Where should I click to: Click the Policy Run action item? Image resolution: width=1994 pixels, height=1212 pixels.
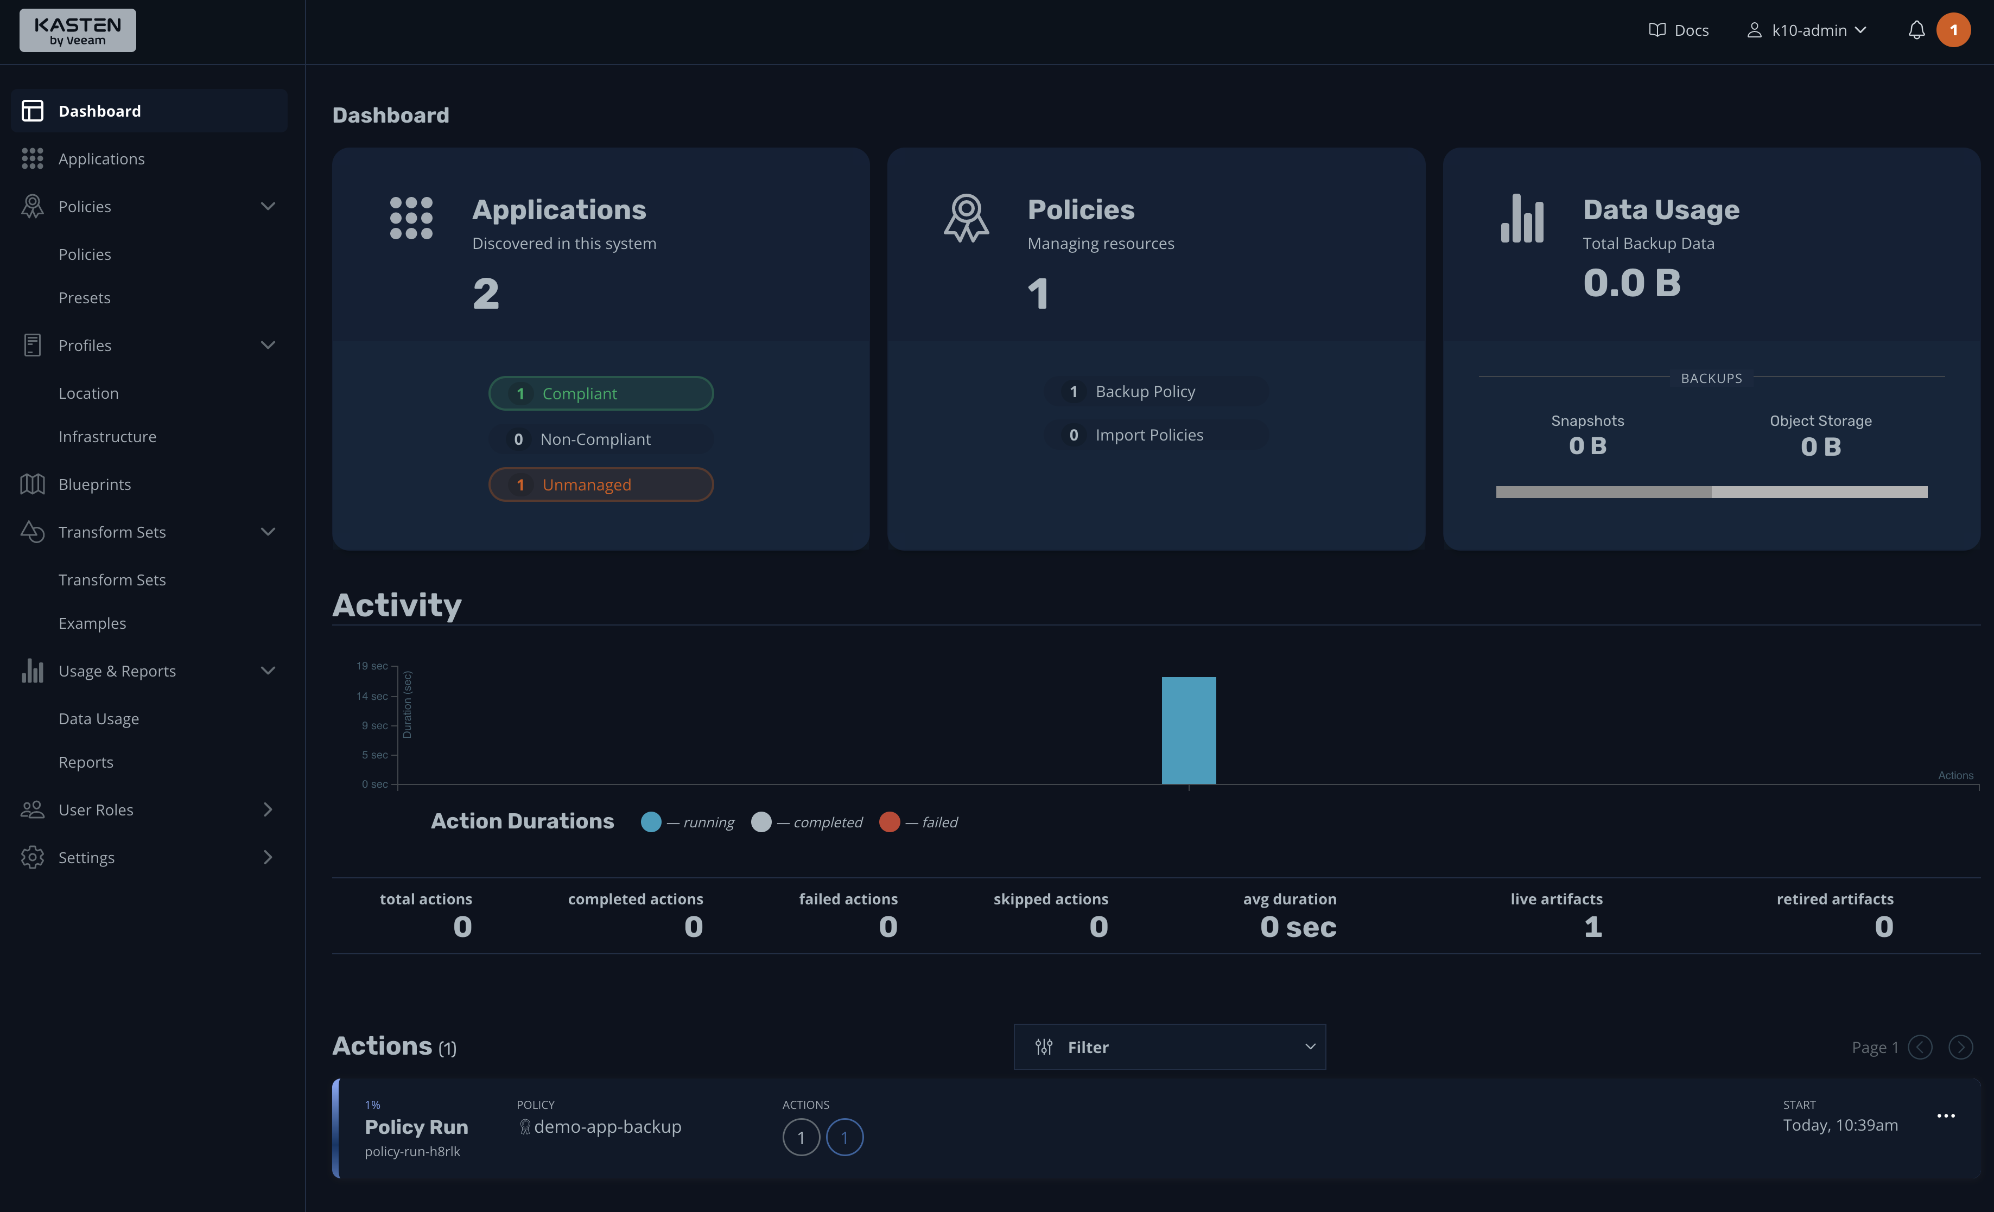(415, 1126)
